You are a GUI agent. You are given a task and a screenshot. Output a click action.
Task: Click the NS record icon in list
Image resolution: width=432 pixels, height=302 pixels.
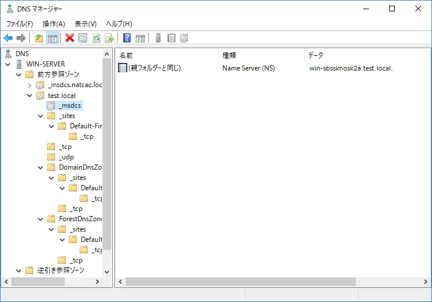click(x=123, y=68)
